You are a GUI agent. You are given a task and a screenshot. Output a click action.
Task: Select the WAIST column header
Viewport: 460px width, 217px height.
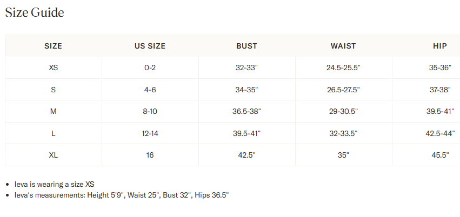click(343, 46)
